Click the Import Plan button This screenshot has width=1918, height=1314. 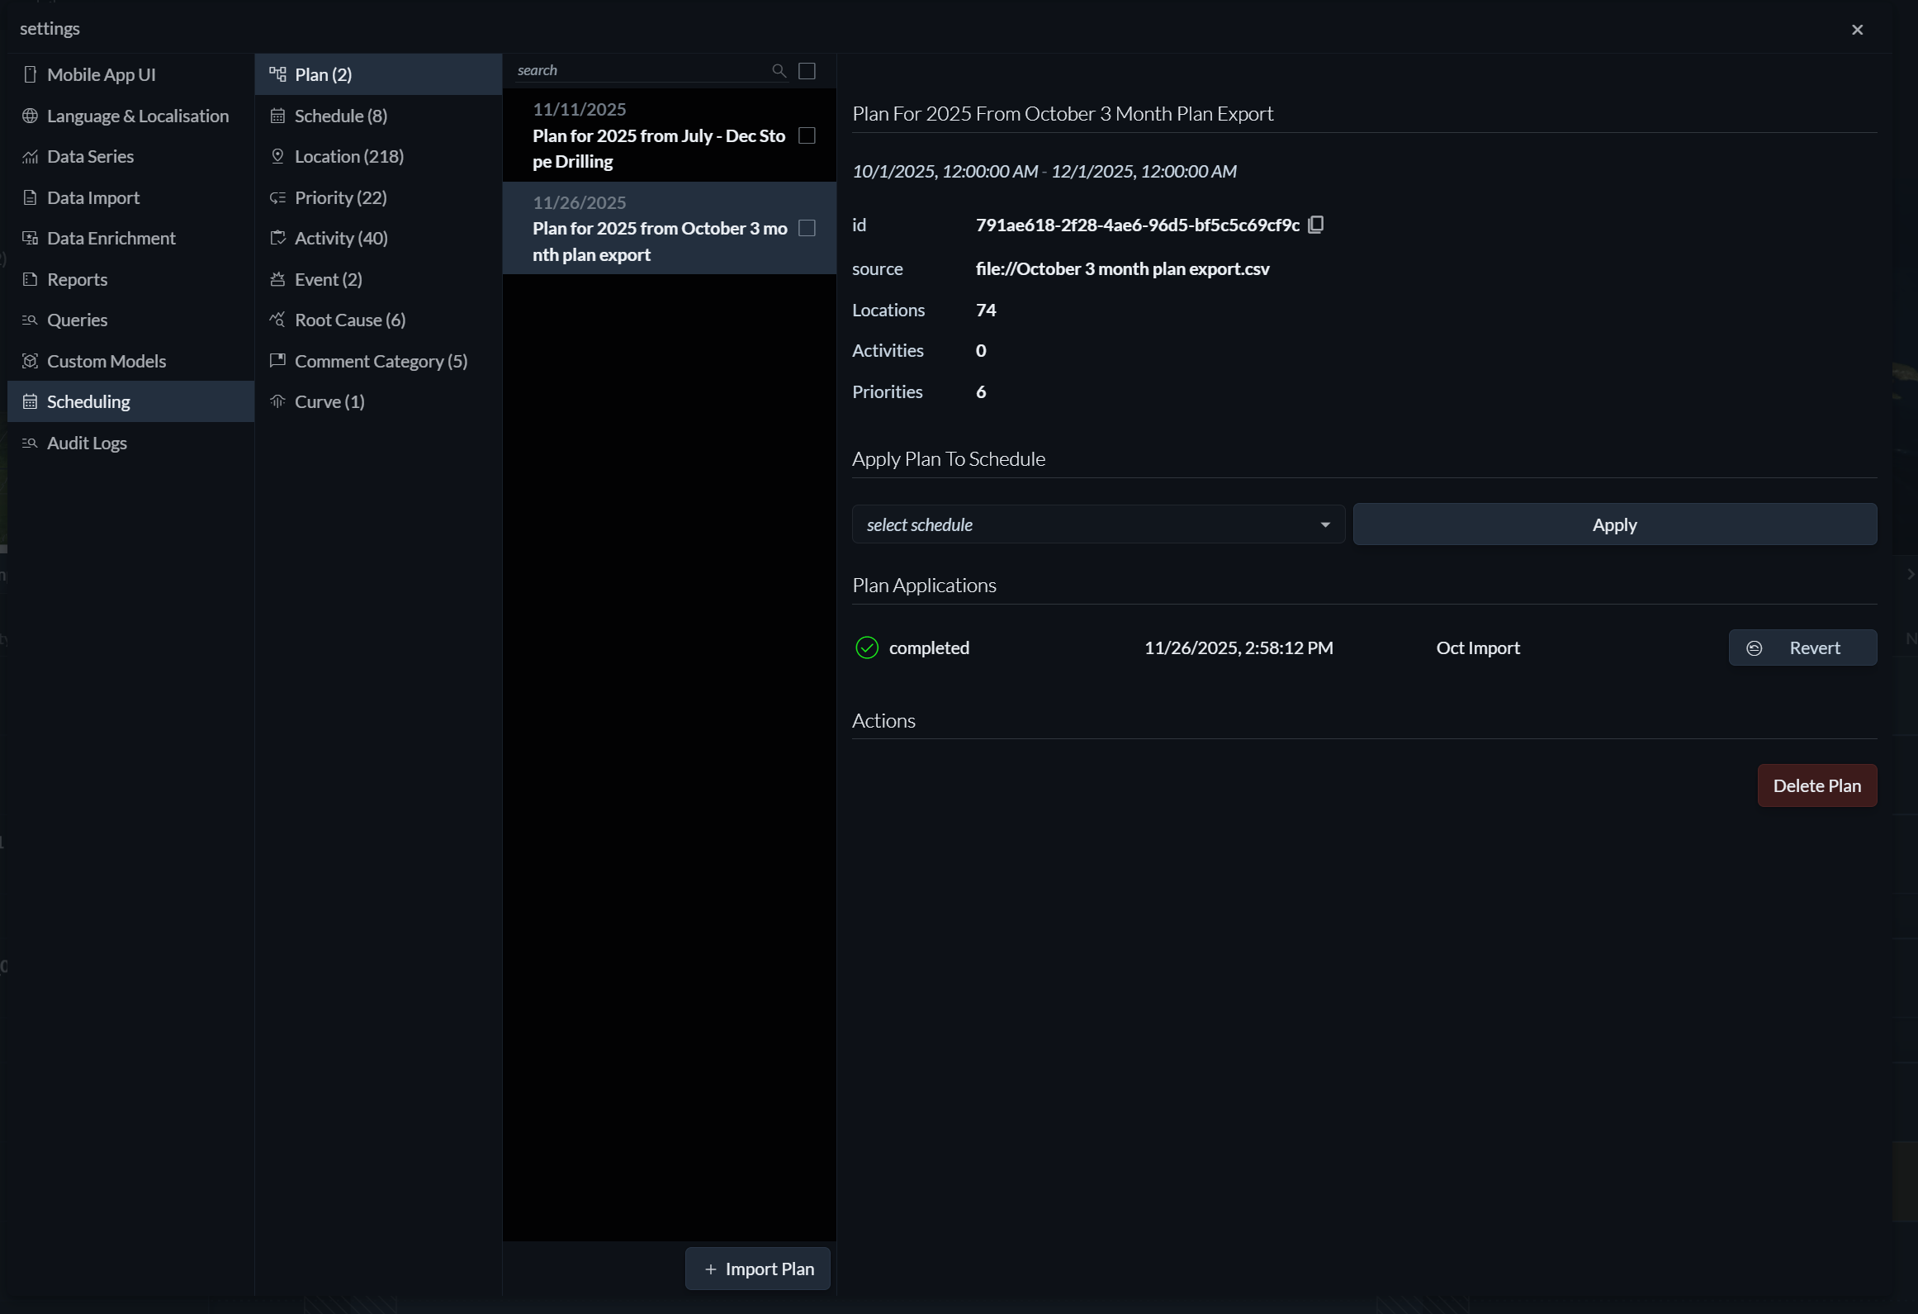tap(757, 1269)
